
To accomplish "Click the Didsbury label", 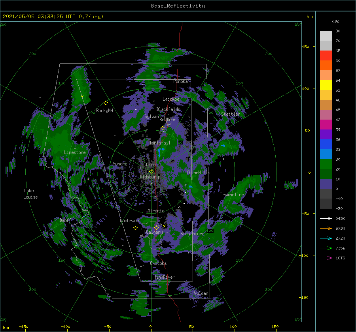I will point(150,177).
